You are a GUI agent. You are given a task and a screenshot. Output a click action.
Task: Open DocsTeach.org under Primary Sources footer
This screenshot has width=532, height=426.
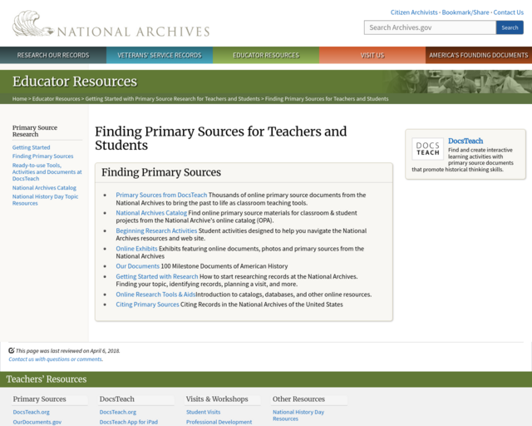32,412
